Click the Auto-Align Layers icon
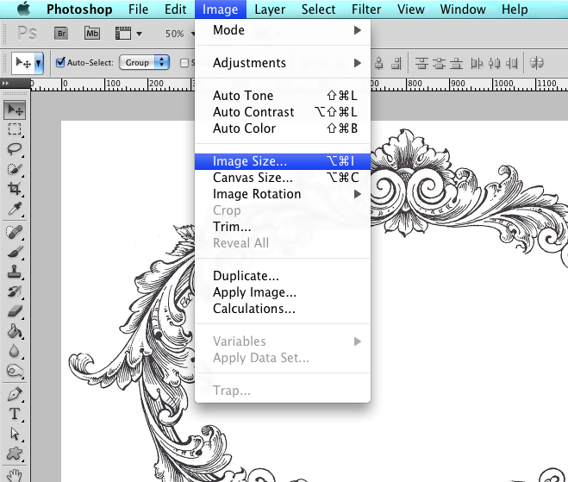 [x=537, y=63]
